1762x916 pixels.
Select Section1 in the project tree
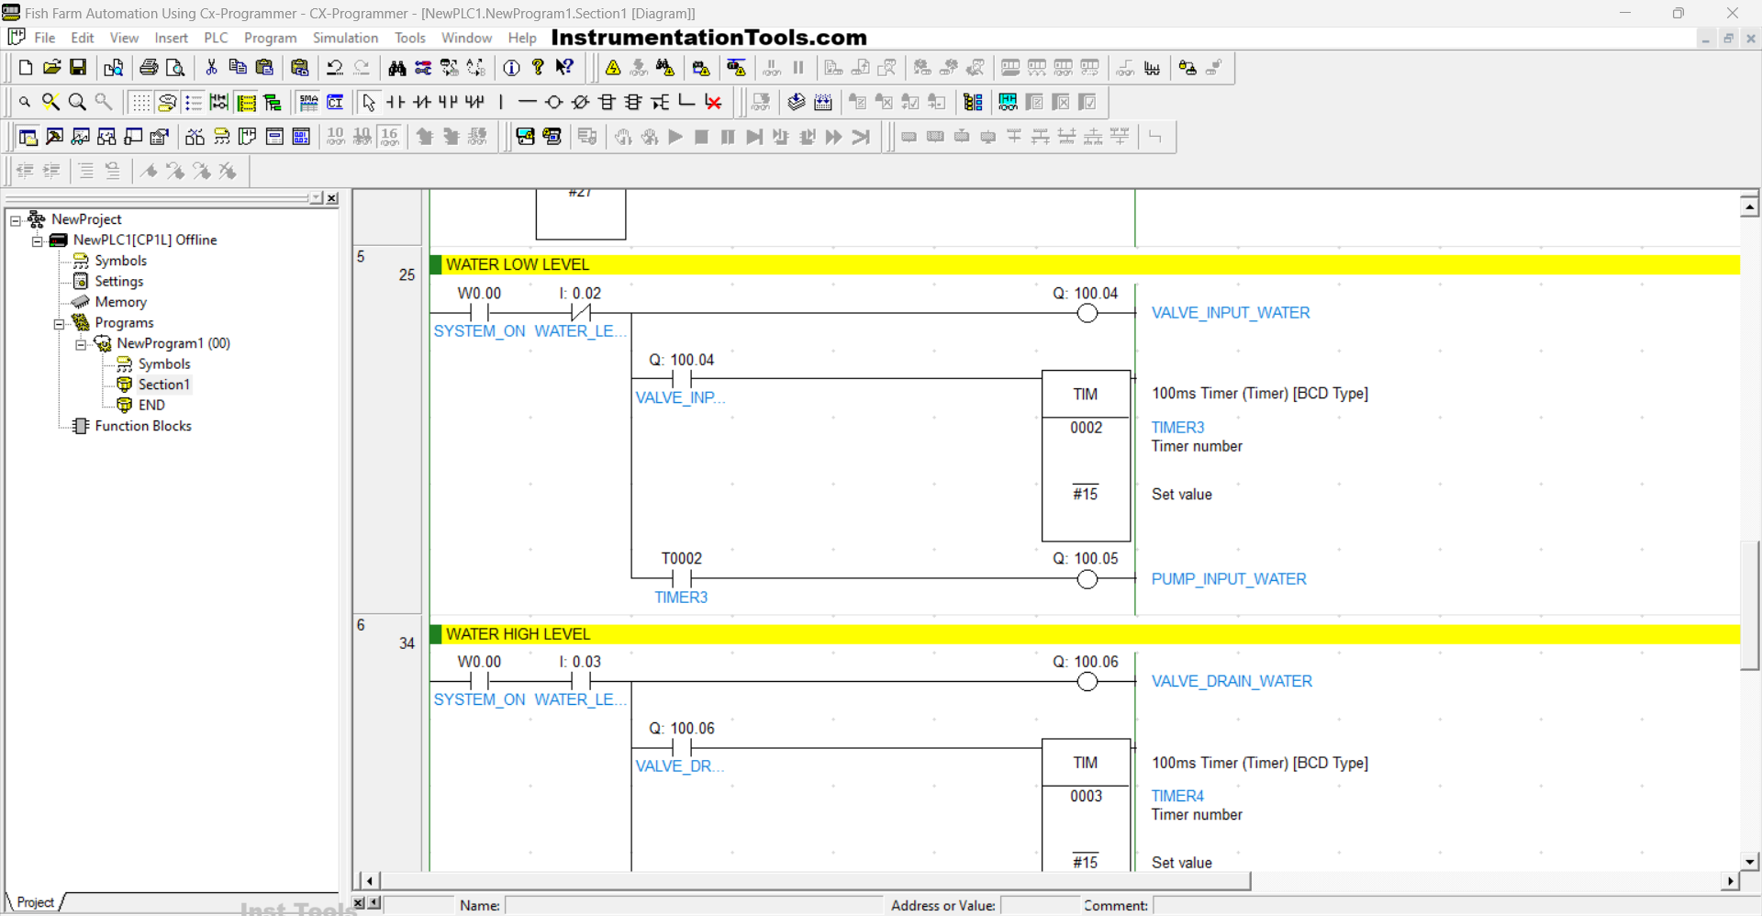tap(163, 385)
